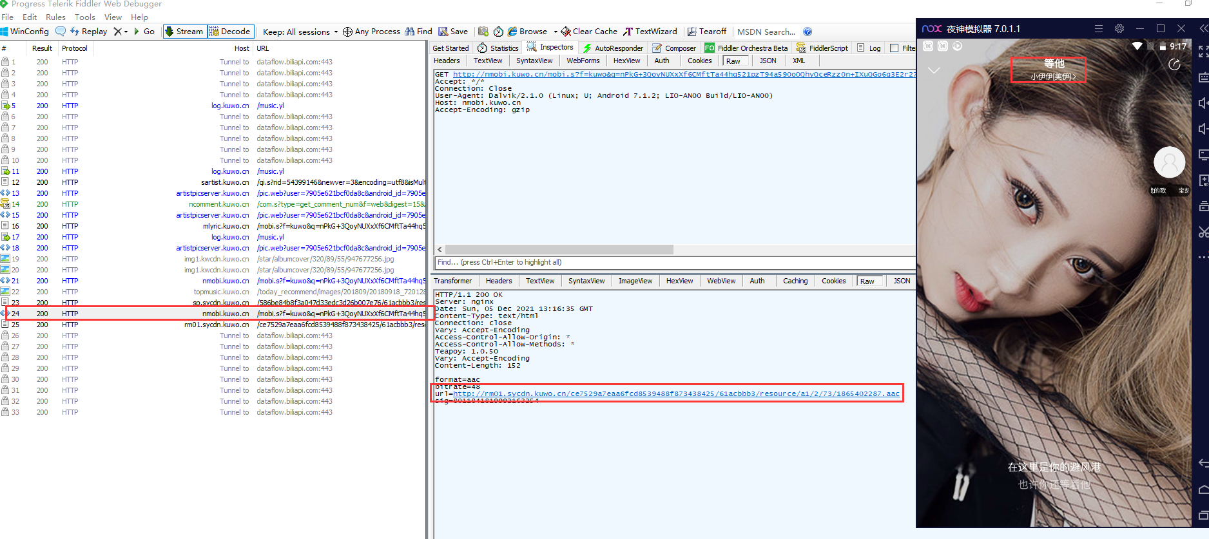Open the File menu
This screenshot has width=1209, height=539.
pyautogui.click(x=8, y=17)
